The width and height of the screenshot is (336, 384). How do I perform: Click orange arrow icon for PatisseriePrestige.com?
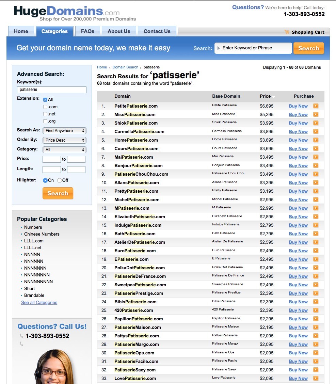pyautogui.click(x=316, y=293)
